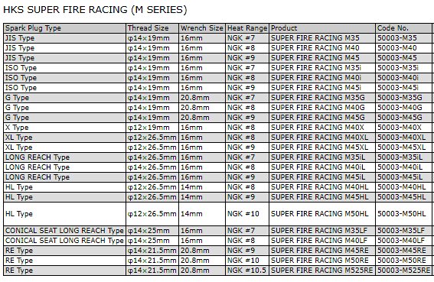Select SUPER FIRE RACING M50HL product cell
The width and height of the screenshot is (434, 282).
tap(322, 214)
